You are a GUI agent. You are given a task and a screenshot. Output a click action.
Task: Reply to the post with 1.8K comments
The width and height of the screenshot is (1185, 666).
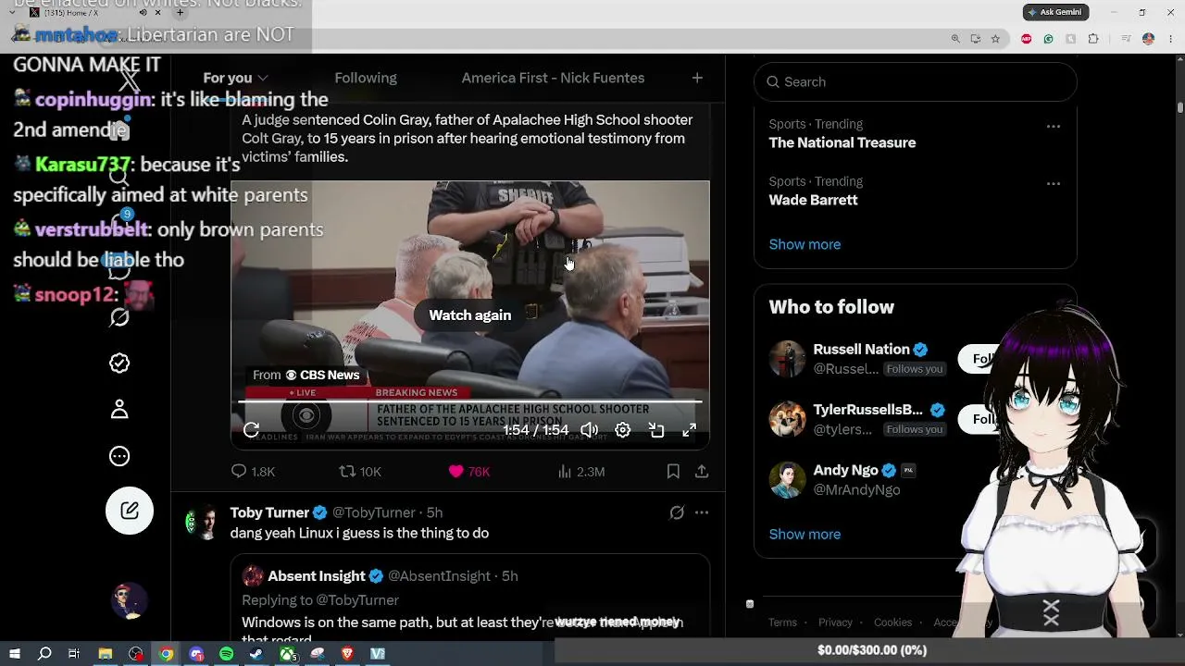point(253,472)
